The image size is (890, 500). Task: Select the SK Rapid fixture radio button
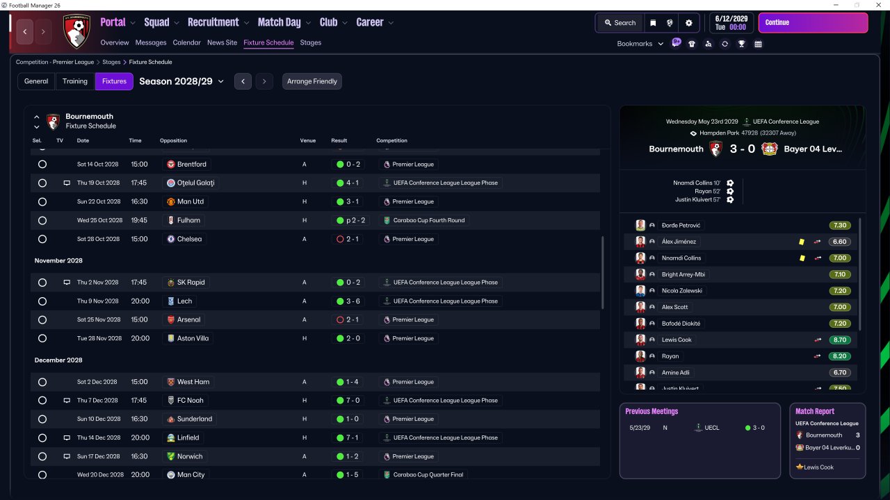tap(42, 283)
